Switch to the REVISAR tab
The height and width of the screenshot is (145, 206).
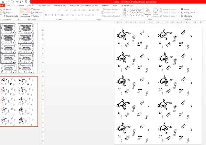point(105,5)
